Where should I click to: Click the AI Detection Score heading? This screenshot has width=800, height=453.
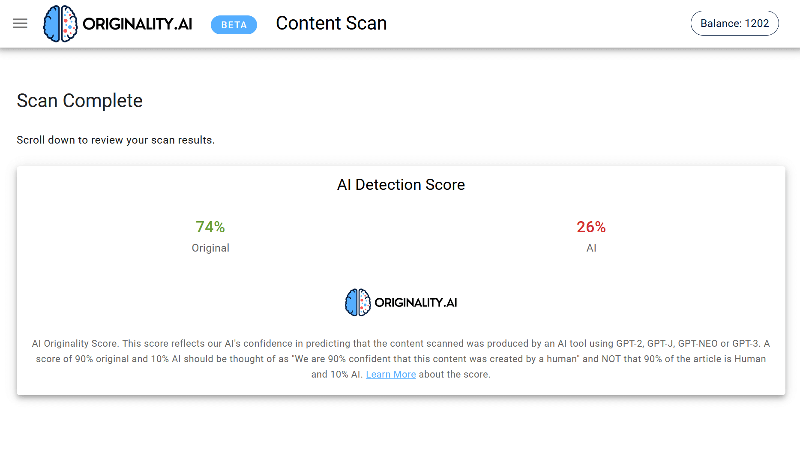point(401,185)
